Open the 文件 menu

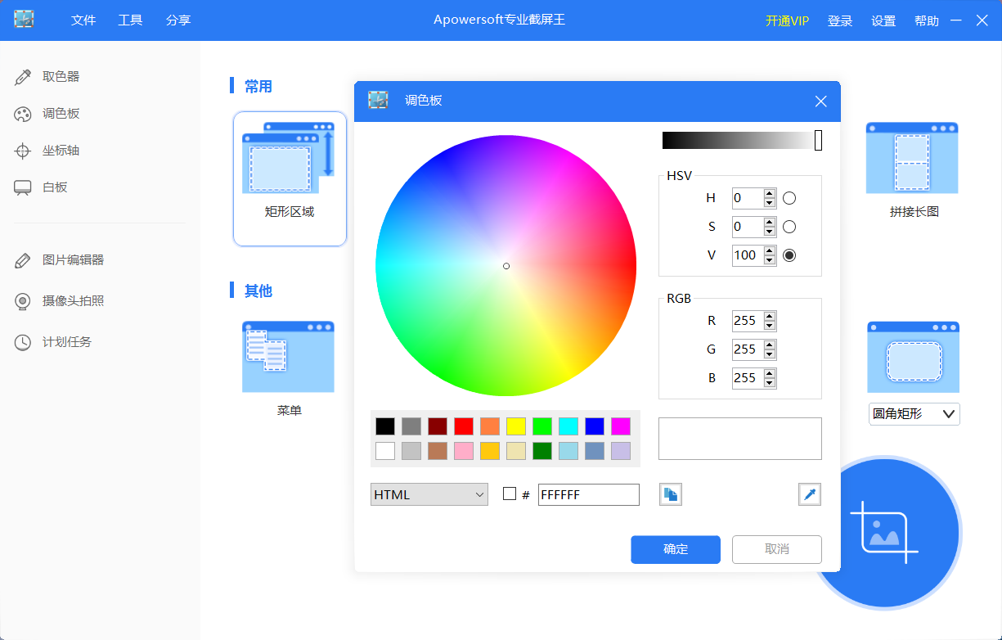click(x=83, y=20)
